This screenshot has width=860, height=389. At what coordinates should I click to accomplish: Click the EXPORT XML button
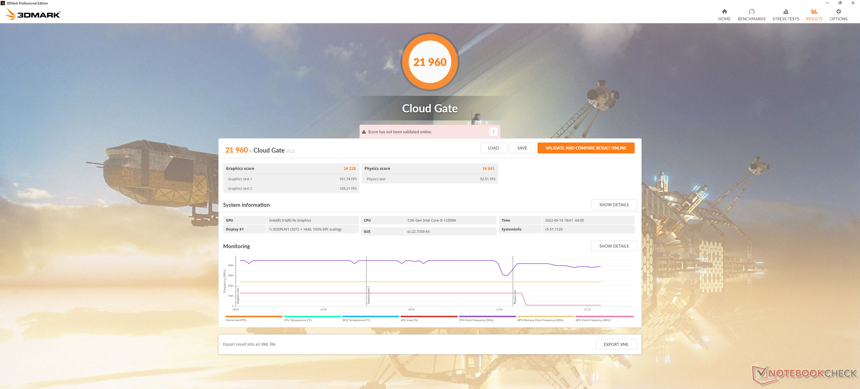coord(616,344)
